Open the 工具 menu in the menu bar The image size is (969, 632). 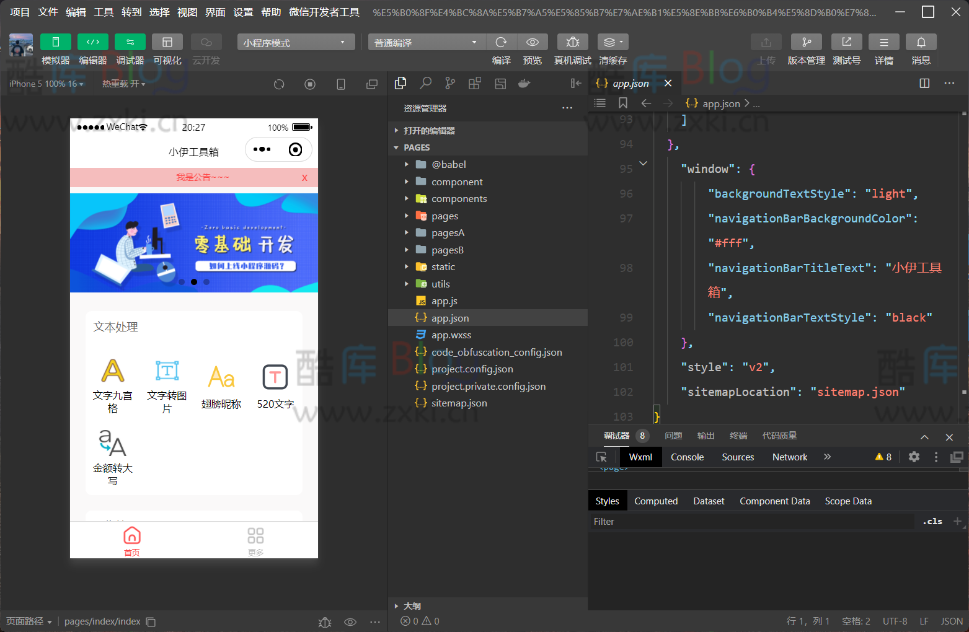[x=104, y=12]
